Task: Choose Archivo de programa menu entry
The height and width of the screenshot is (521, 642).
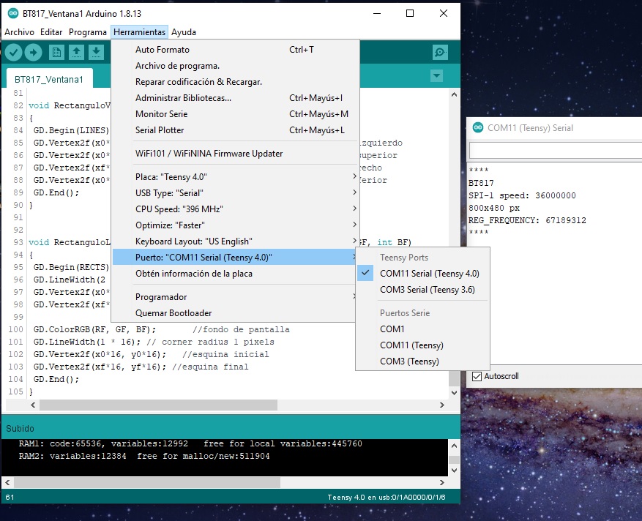Action: (x=236, y=65)
